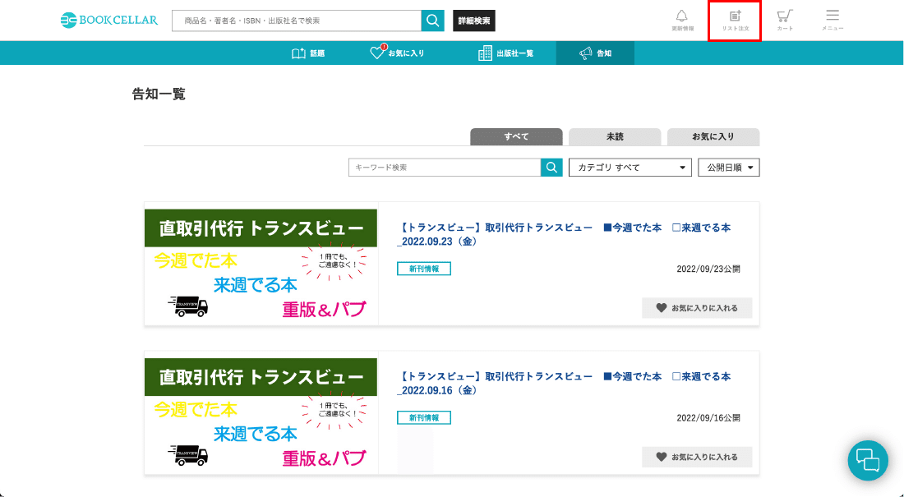
Task: Open the 公開日順 sort dropdown
Action: coord(728,167)
